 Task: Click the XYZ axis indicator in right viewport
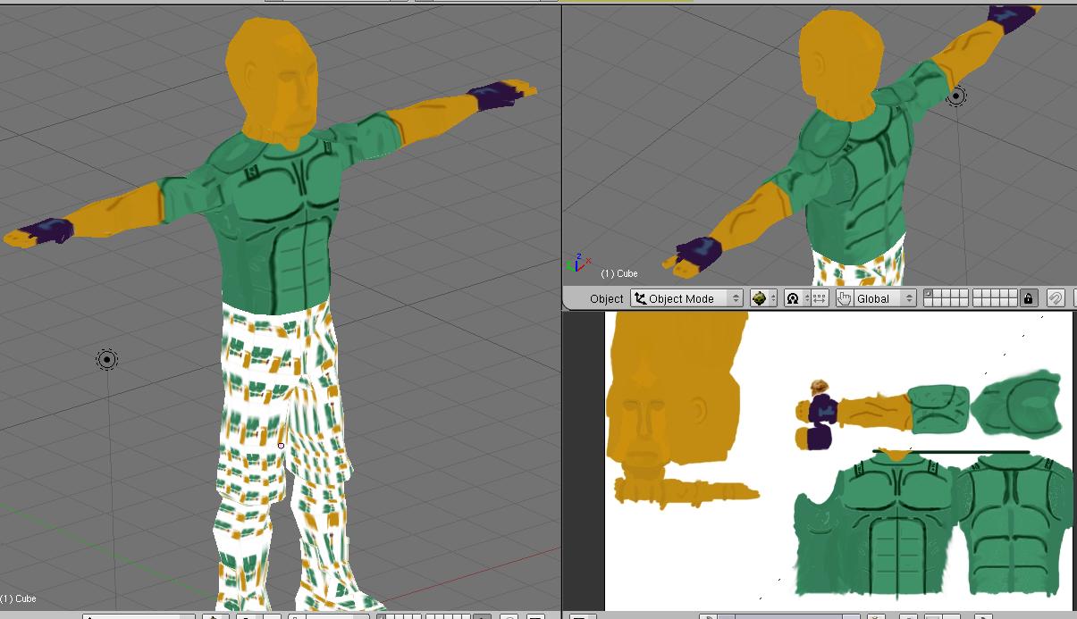point(577,263)
